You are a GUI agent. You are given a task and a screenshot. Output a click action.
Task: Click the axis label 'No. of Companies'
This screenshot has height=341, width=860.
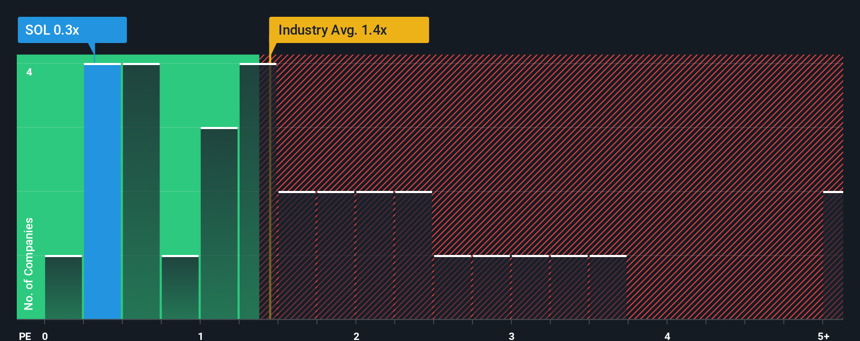click(28, 263)
